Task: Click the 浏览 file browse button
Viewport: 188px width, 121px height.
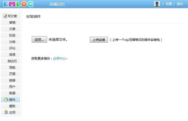Action: (x=39, y=40)
